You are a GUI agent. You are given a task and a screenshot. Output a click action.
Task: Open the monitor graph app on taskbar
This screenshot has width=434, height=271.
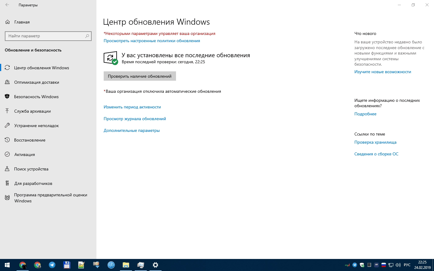(141, 265)
